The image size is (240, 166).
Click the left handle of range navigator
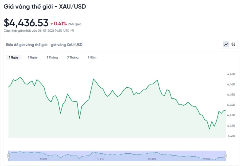(8, 156)
